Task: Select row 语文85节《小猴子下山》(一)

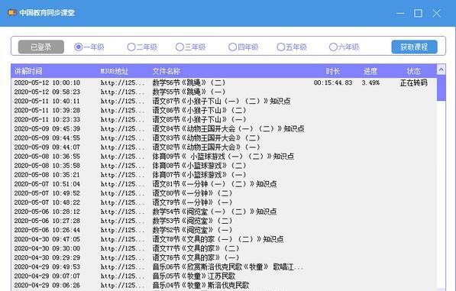Action: 224,119
